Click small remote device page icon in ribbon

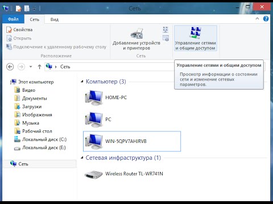tap(166, 38)
